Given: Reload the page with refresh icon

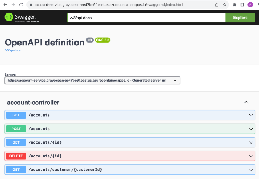Looking at the screenshot, I should pos(22,5).
